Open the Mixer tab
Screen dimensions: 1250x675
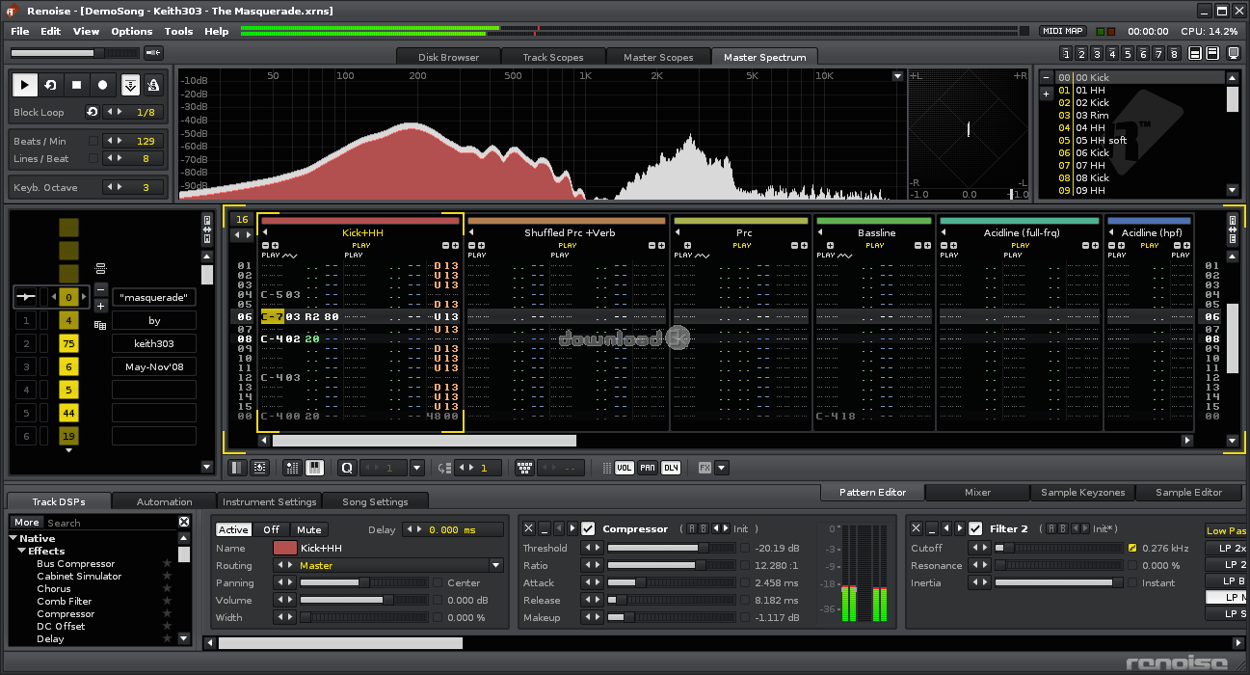[977, 492]
